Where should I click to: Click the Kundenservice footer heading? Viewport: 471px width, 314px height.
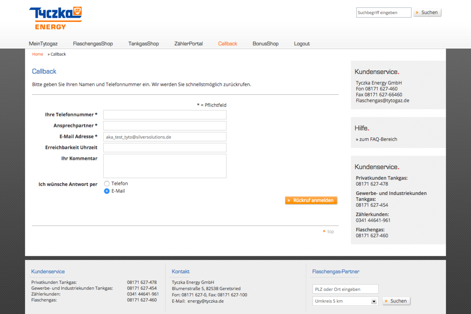[x=48, y=272]
